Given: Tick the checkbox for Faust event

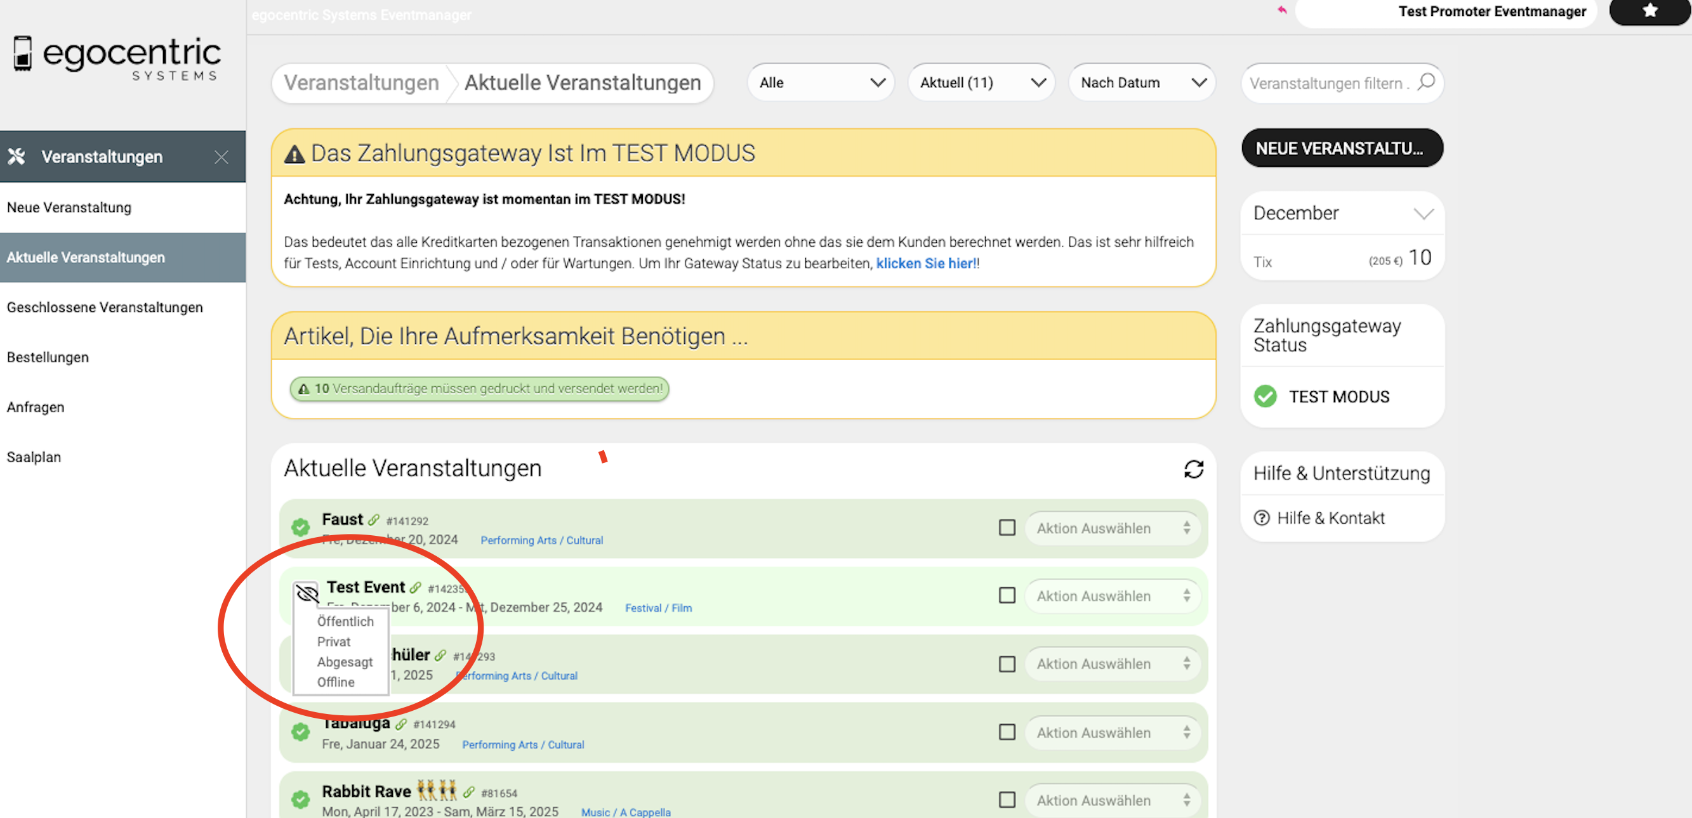Looking at the screenshot, I should tap(1007, 528).
